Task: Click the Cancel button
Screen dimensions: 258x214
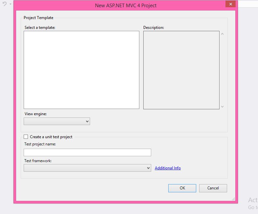Action: point(213,188)
